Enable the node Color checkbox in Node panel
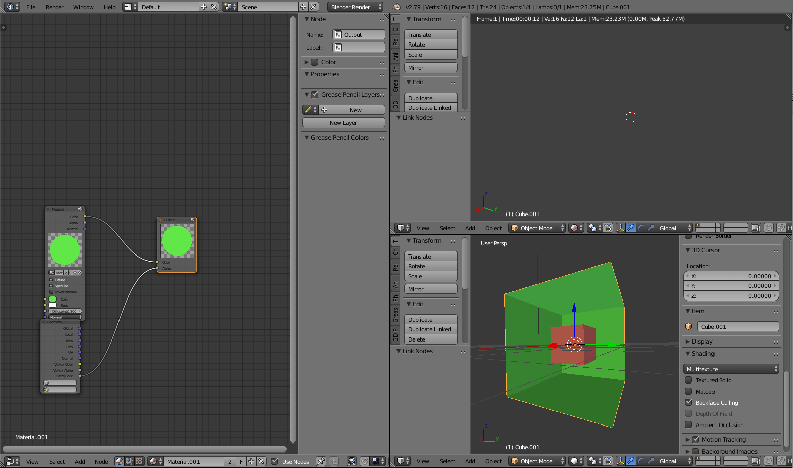Viewport: 793px width, 468px height. 314,62
